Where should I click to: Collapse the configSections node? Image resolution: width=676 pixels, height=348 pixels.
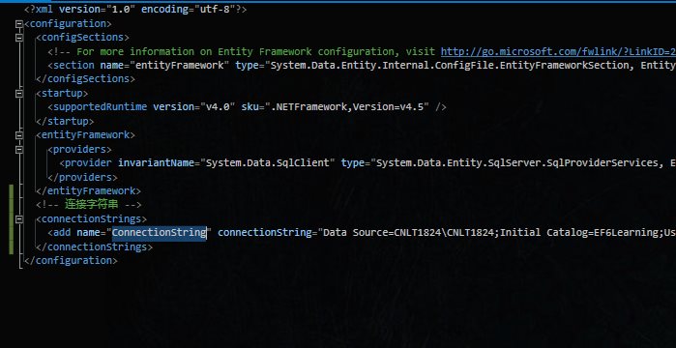click(x=19, y=38)
